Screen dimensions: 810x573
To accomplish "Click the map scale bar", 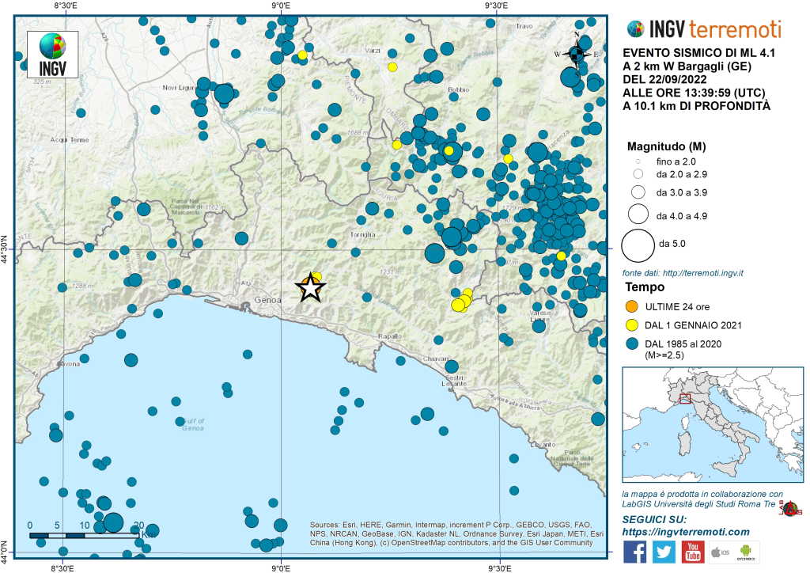I will pos(85,536).
